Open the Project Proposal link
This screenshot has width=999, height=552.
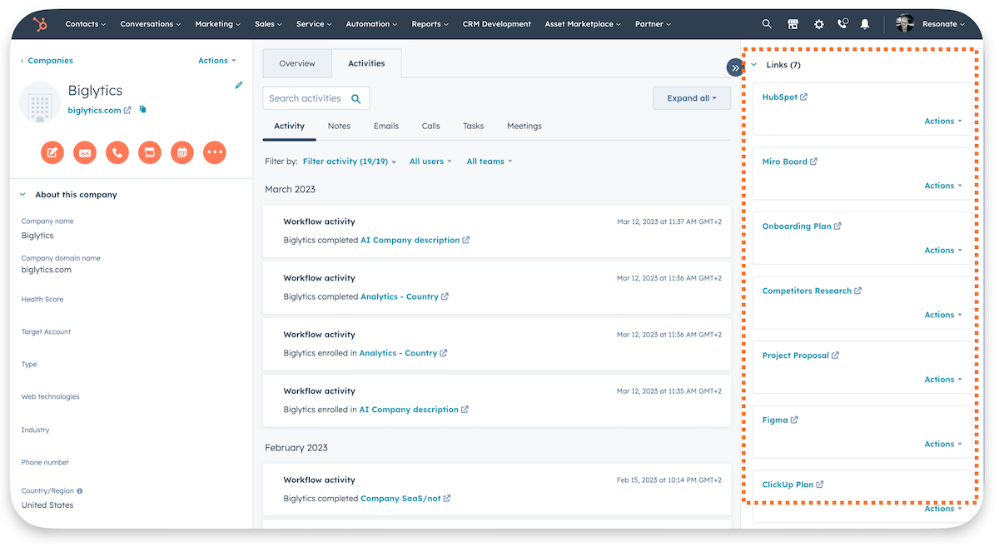796,356
